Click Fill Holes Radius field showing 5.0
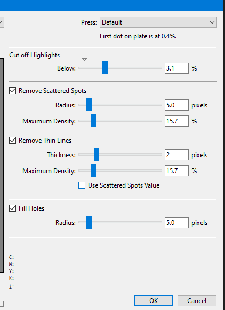The width and height of the screenshot is (225, 310). 176,223
